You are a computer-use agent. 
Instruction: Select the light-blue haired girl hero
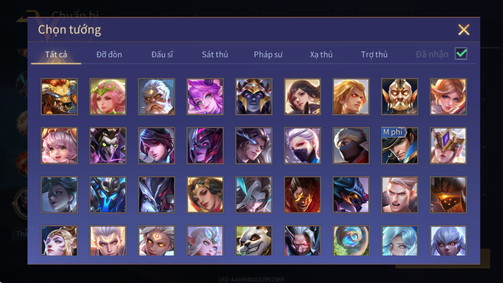click(400, 241)
